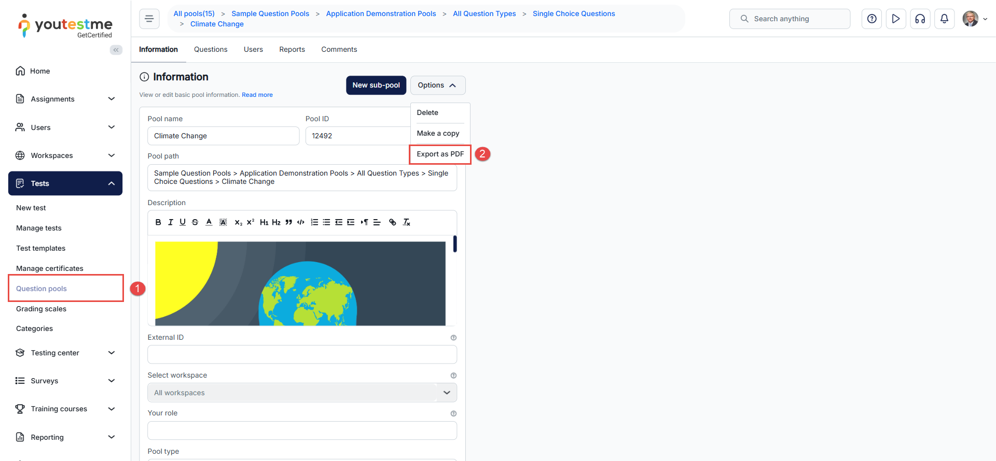Click the play tutorial icon

895,19
